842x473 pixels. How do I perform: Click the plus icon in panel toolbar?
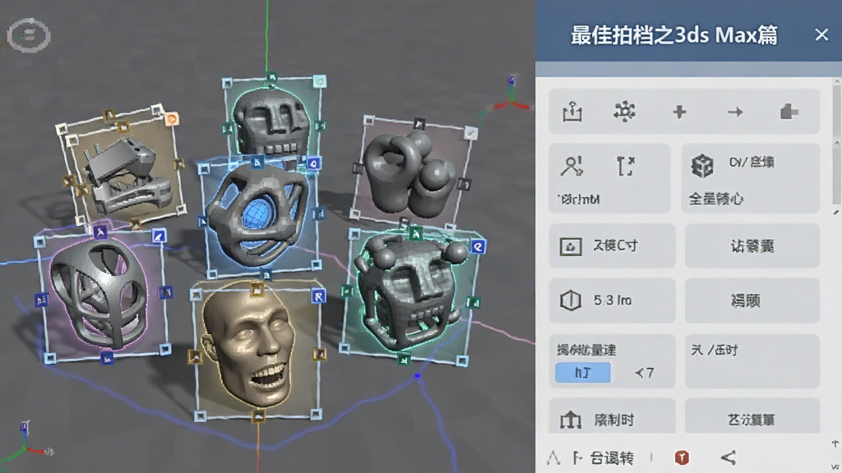(x=679, y=112)
